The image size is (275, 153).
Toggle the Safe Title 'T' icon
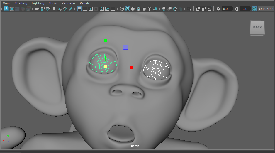coord(113,9)
